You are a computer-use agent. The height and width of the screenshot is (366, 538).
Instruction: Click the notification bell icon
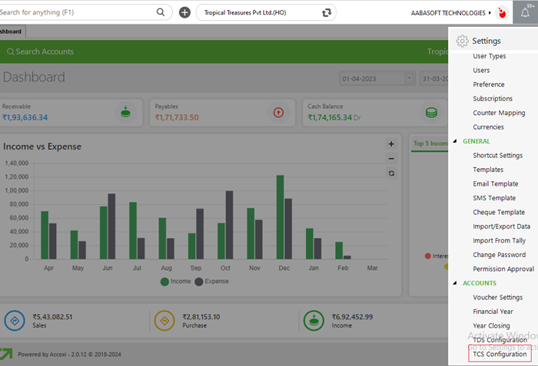tap(525, 12)
